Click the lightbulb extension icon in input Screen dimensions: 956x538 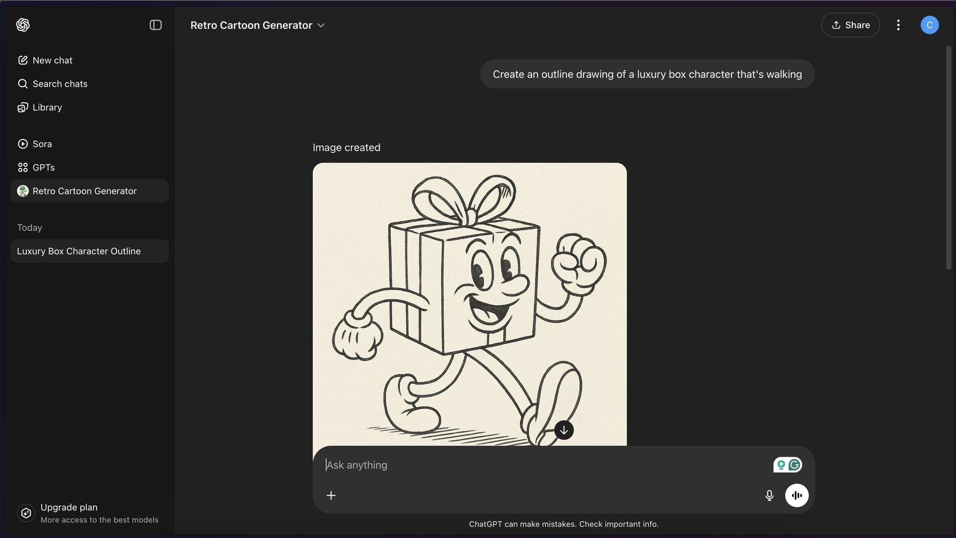point(781,465)
